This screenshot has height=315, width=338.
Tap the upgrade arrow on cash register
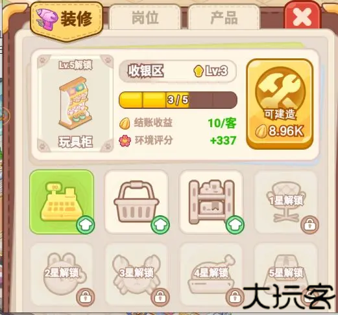86,225
